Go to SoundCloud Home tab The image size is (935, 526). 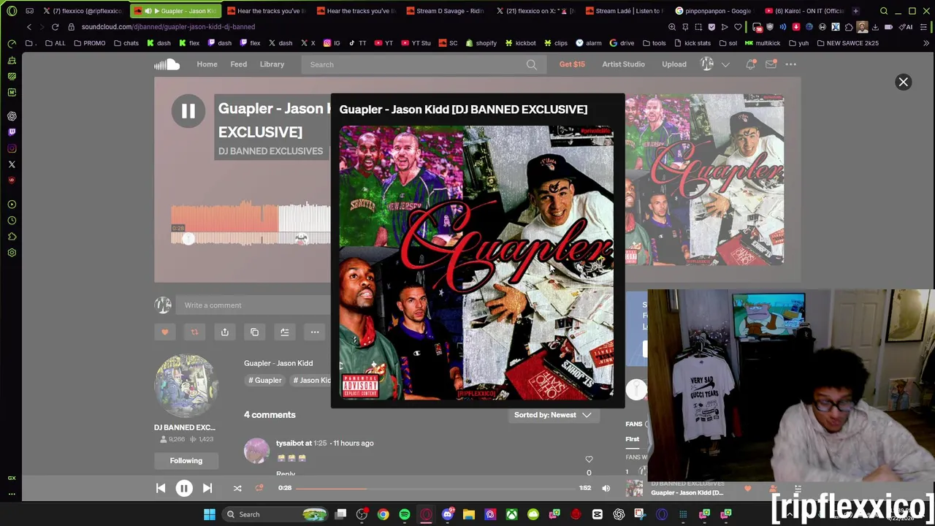[x=207, y=64]
